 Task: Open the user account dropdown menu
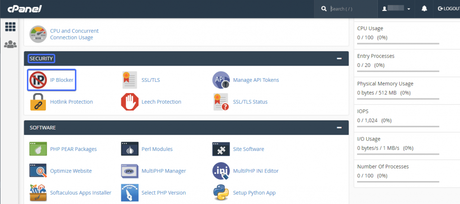click(x=396, y=9)
